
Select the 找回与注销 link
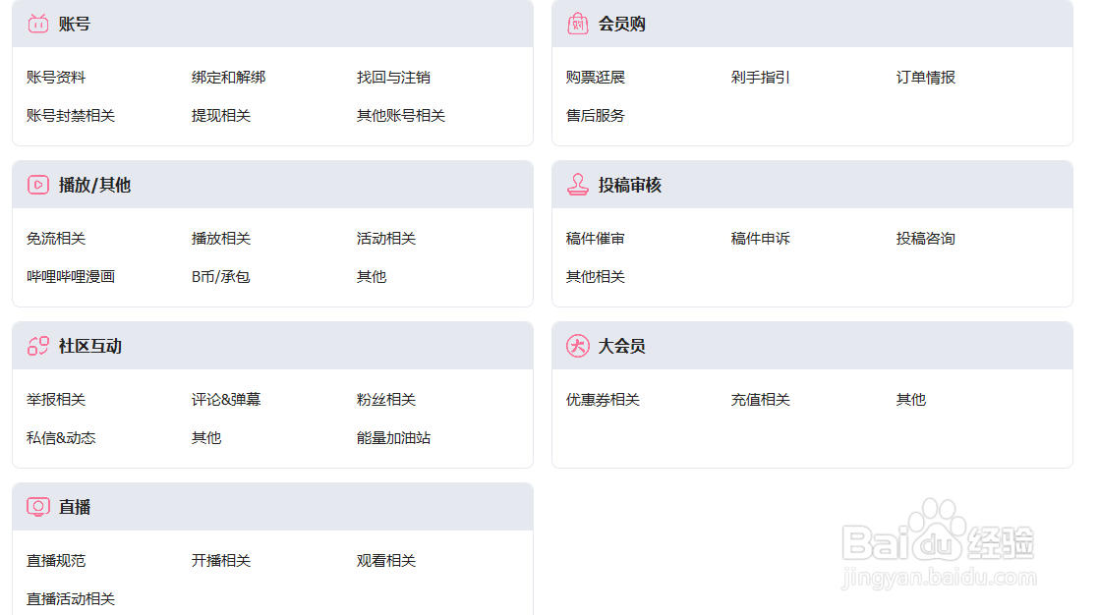393,77
